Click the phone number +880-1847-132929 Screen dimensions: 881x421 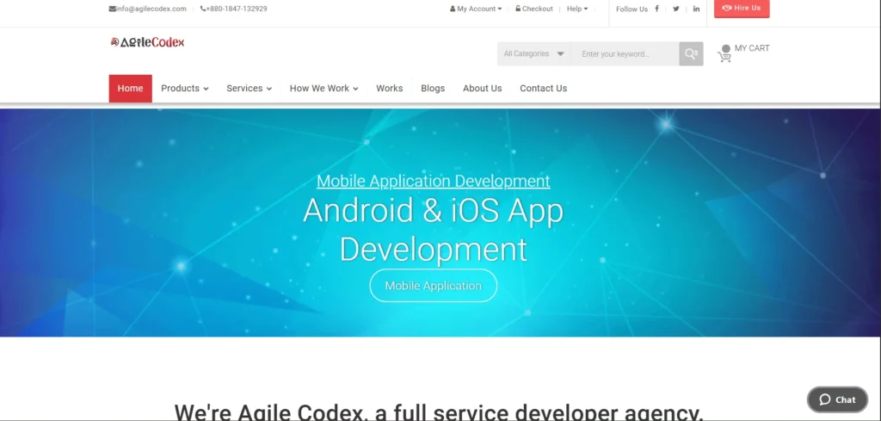[234, 9]
